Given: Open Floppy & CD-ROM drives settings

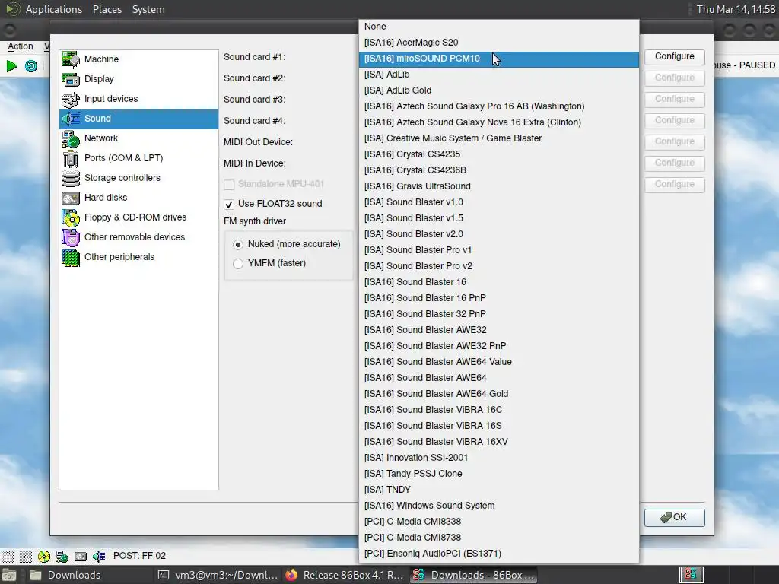Looking at the screenshot, I should (138, 217).
